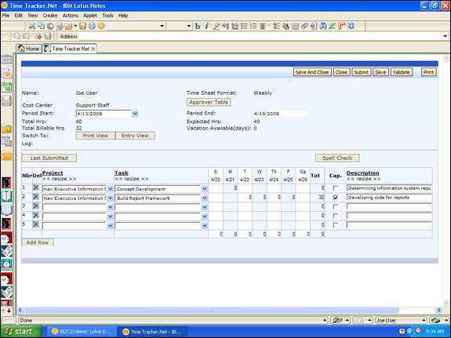Viewport: 451px width, 338px height.
Task: Check the Cap. checkbox for row 1
Action: click(335, 188)
